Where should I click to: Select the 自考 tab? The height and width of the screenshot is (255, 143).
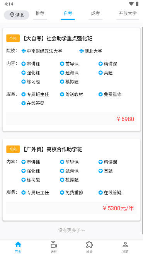(x=68, y=14)
